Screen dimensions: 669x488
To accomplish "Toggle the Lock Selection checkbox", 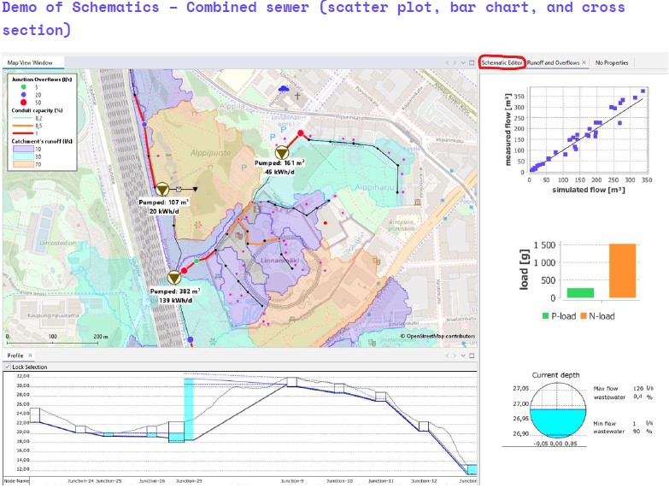I will pyautogui.click(x=9, y=367).
